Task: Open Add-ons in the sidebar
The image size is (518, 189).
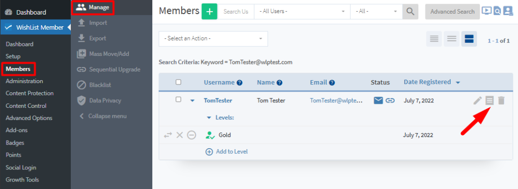Action: 17,130
